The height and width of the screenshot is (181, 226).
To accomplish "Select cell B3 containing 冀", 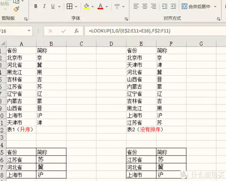I will pos(51,65).
